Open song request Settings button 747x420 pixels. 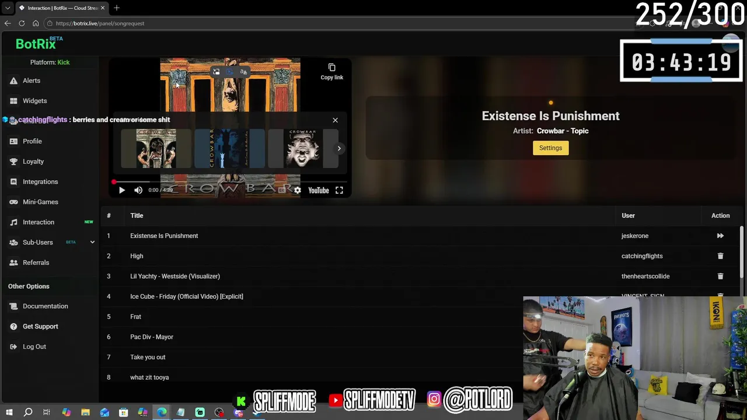pyautogui.click(x=550, y=148)
